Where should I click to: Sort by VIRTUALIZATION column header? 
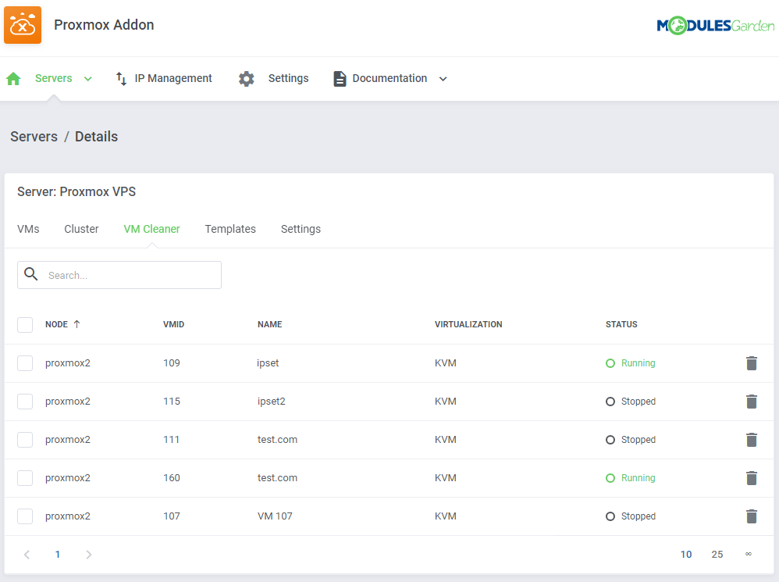(468, 324)
